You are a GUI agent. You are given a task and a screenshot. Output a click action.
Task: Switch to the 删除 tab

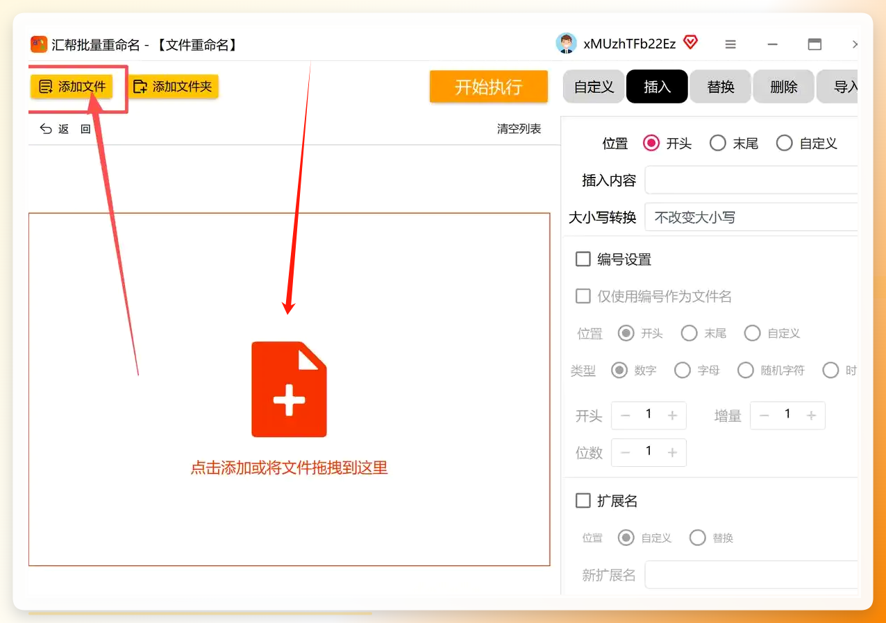(783, 87)
